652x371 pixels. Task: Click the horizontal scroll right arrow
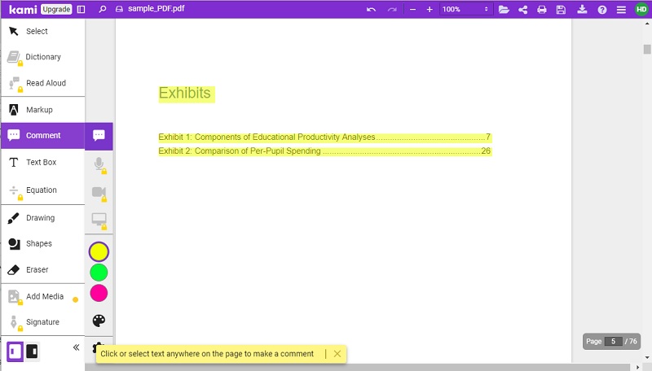click(x=638, y=367)
